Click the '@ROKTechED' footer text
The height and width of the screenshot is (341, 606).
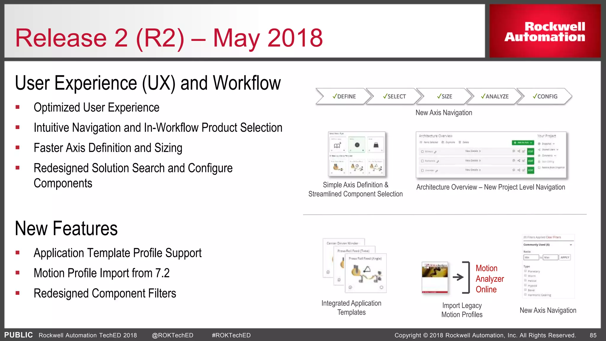[173, 335]
